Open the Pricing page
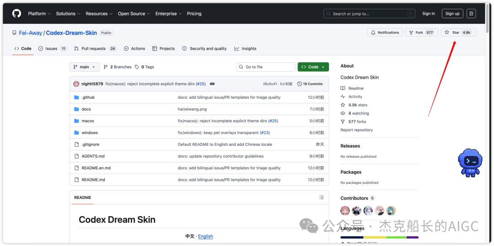Viewport: 494px width, 246px height. [194, 14]
